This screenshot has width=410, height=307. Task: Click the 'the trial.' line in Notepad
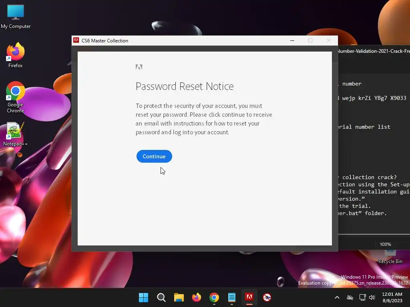pyautogui.click(x=355, y=206)
